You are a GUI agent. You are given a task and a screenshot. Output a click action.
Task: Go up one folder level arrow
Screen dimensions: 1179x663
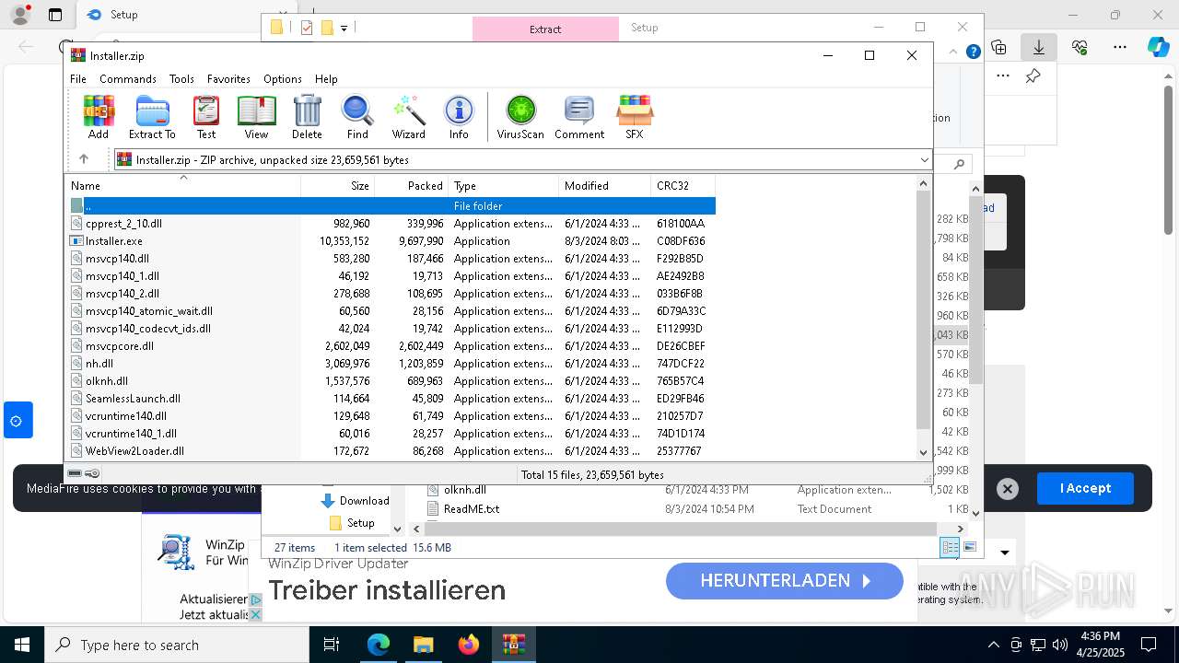84,159
